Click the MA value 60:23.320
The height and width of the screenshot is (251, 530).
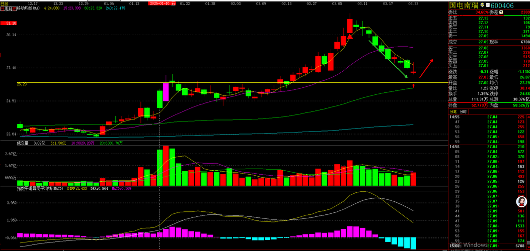(x=94, y=8)
